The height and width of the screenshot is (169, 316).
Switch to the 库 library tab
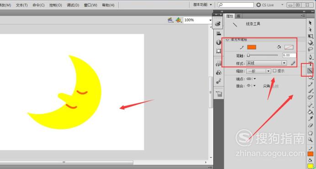238,16
